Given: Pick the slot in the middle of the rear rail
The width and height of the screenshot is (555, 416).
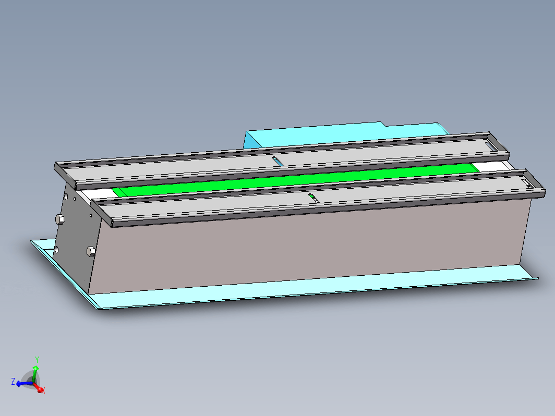Looking at the screenshot, I should [x=278, y=161].
